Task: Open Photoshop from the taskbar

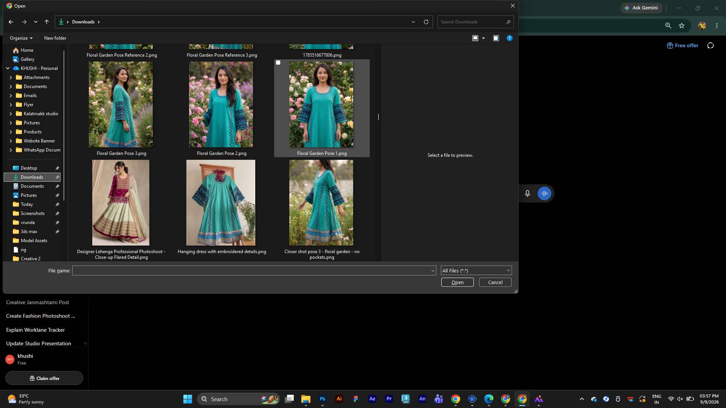Action: (323, 399)
